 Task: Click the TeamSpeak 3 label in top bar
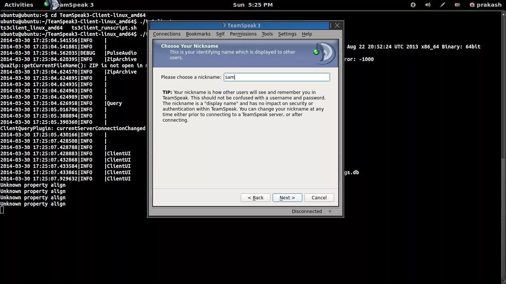73,5
